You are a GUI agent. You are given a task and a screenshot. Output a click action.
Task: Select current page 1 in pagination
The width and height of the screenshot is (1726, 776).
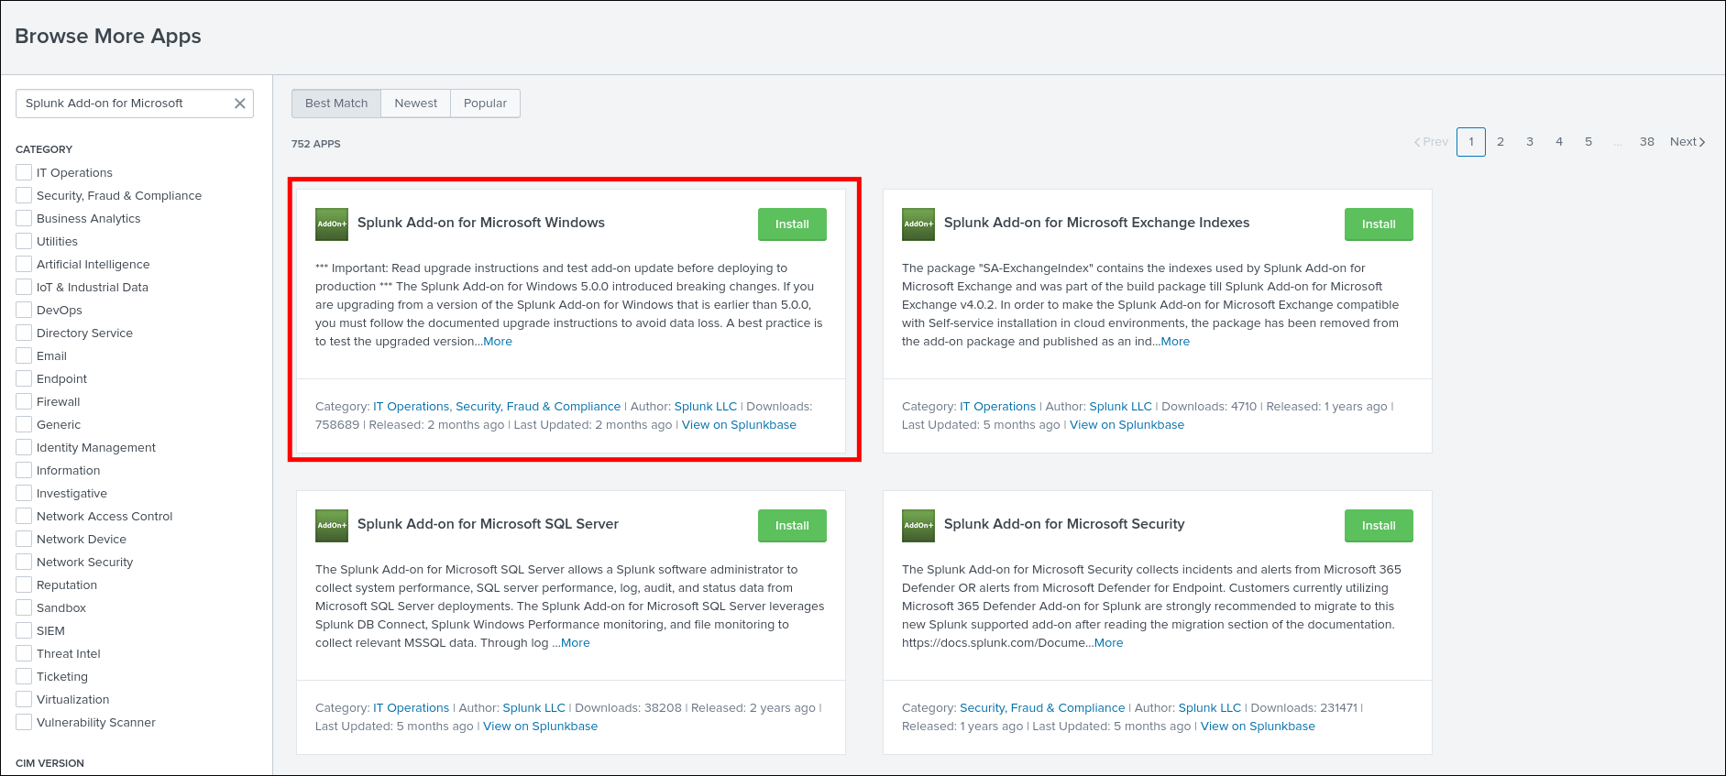click(1471, 142)
